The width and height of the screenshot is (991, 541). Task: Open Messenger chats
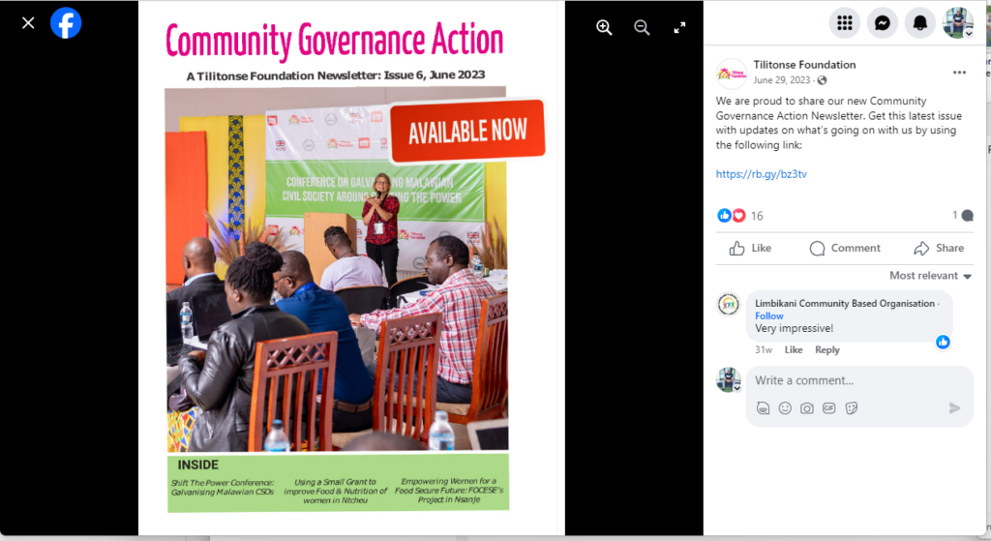pos(882,22)
